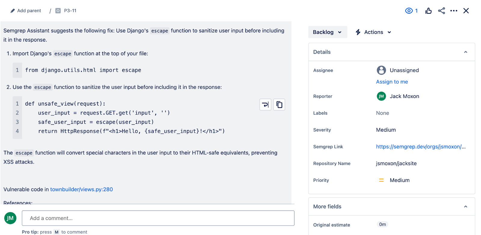Open the share issue icon
Screen dimensions: 481x235
(x=441, y=11)
